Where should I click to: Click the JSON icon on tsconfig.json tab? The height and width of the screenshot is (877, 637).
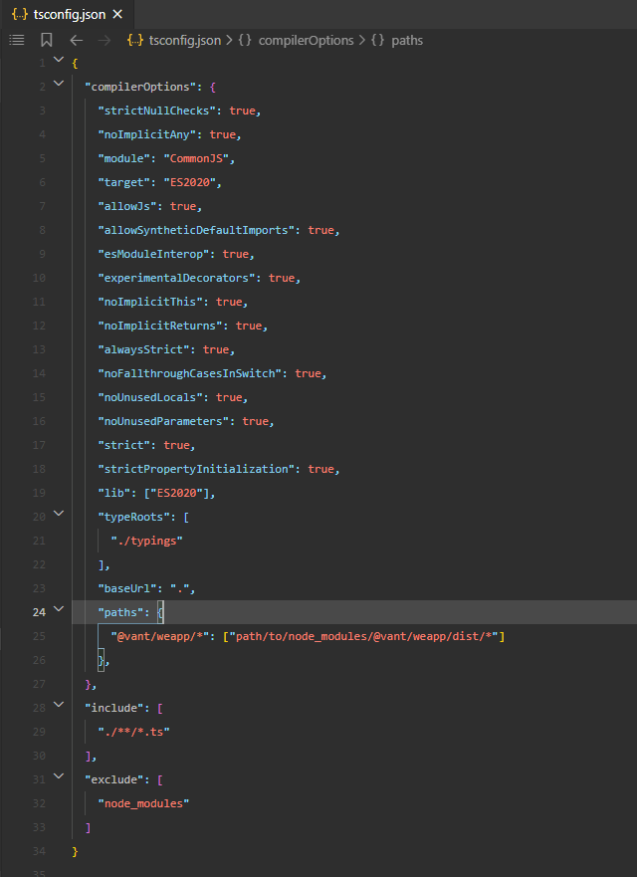[20, 15]
